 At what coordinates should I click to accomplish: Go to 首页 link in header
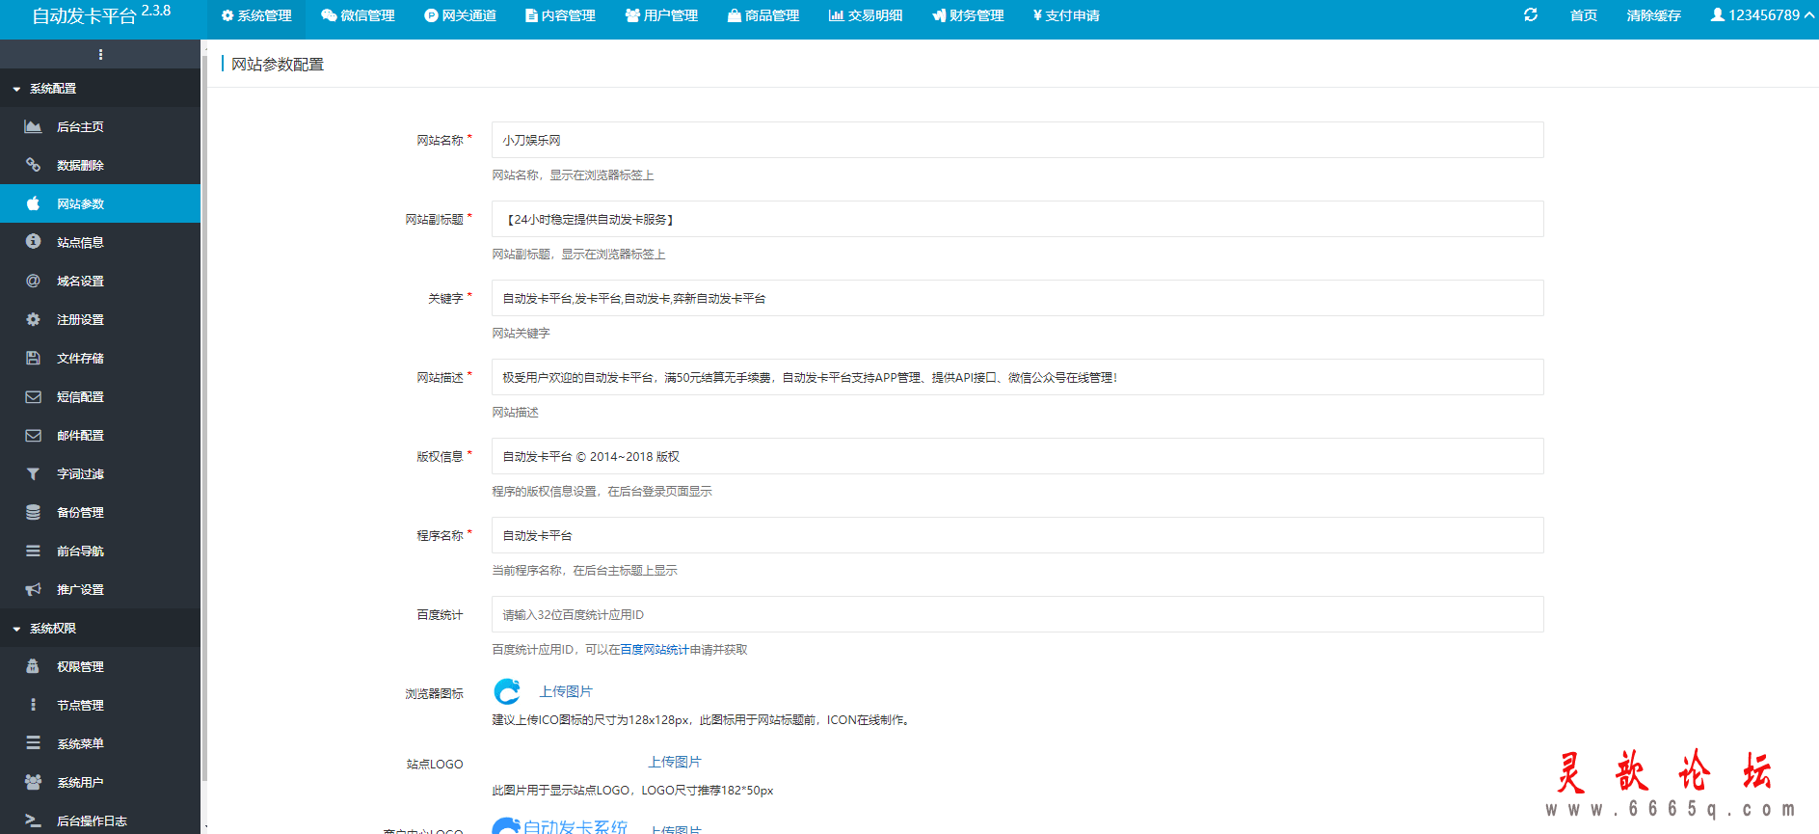point(1583,15)
